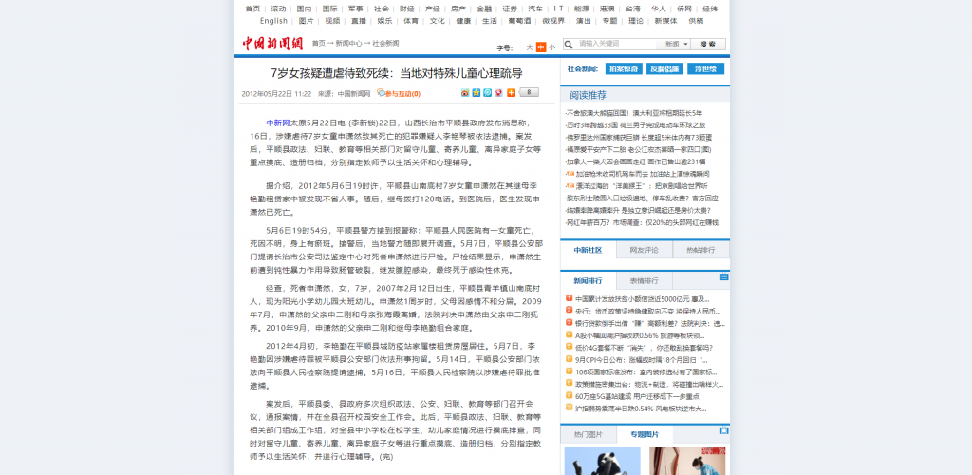
Task: Click the image badge on 漂洋过海的 headline
Action: point(570,185)
